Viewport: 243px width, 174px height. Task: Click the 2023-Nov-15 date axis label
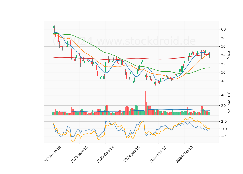(x=79, y=154)
